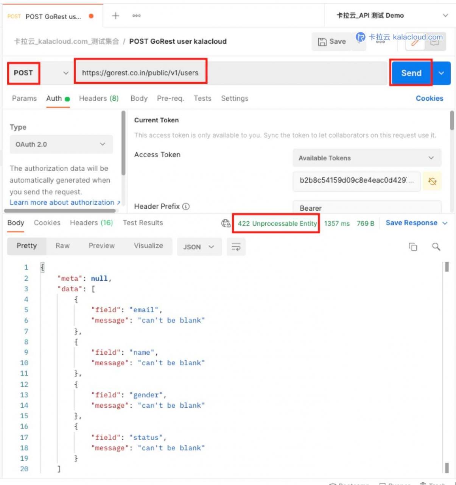Select the Auth tab
456x485 pixels.
click(58, 99)
